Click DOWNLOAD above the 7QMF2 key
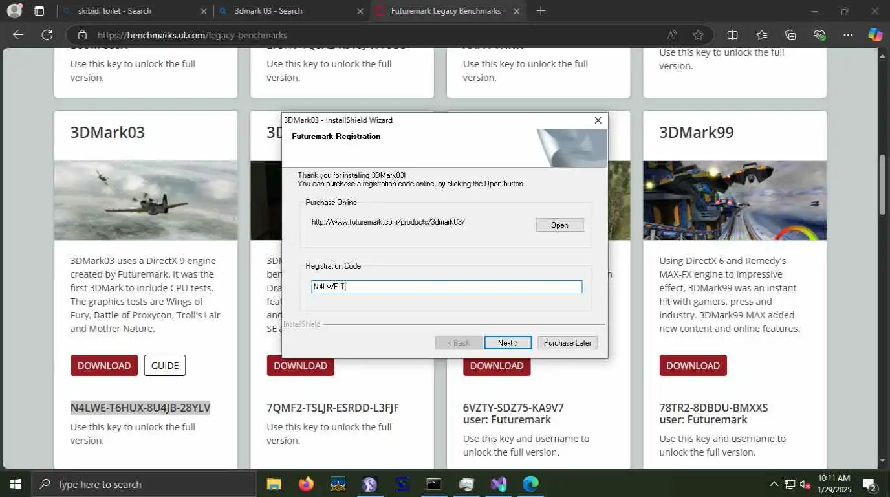 [300, 366]
